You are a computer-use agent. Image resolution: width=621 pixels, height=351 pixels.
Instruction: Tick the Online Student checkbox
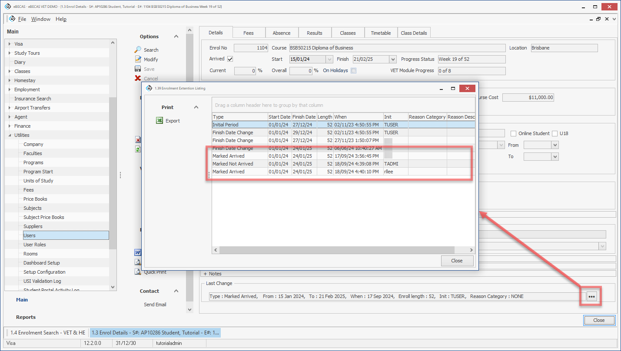coord(513,133)
